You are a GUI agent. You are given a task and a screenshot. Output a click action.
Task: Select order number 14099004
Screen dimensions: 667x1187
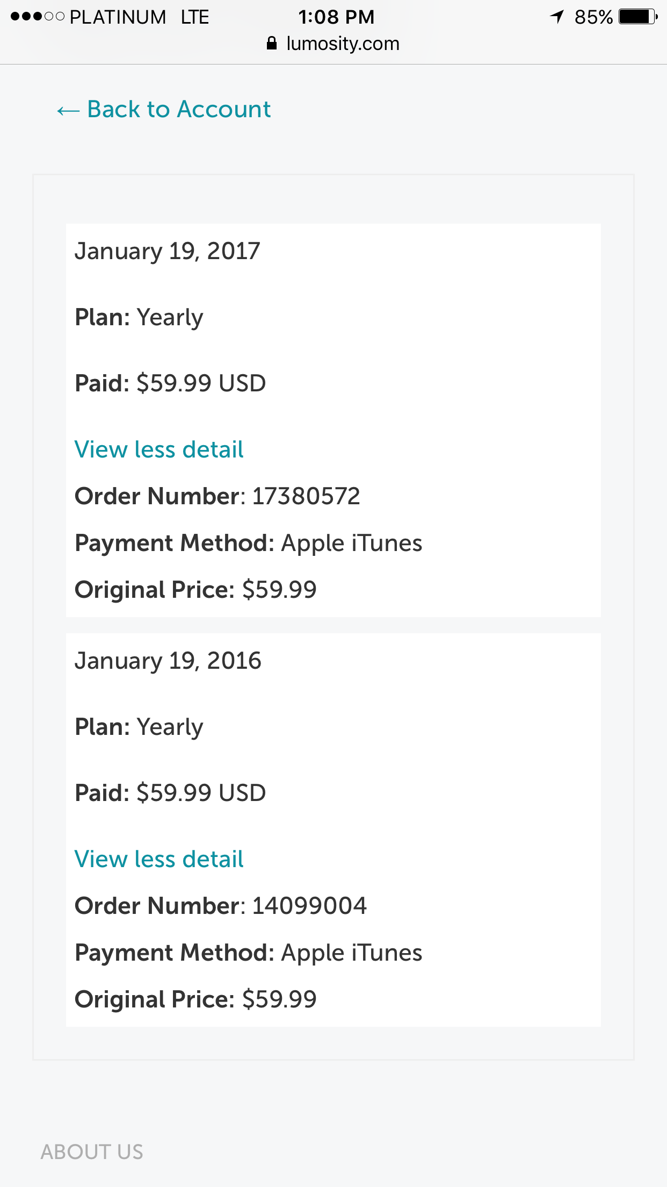coord(309,906)
